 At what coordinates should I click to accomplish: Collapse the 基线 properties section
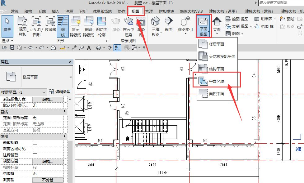point(64,112)
